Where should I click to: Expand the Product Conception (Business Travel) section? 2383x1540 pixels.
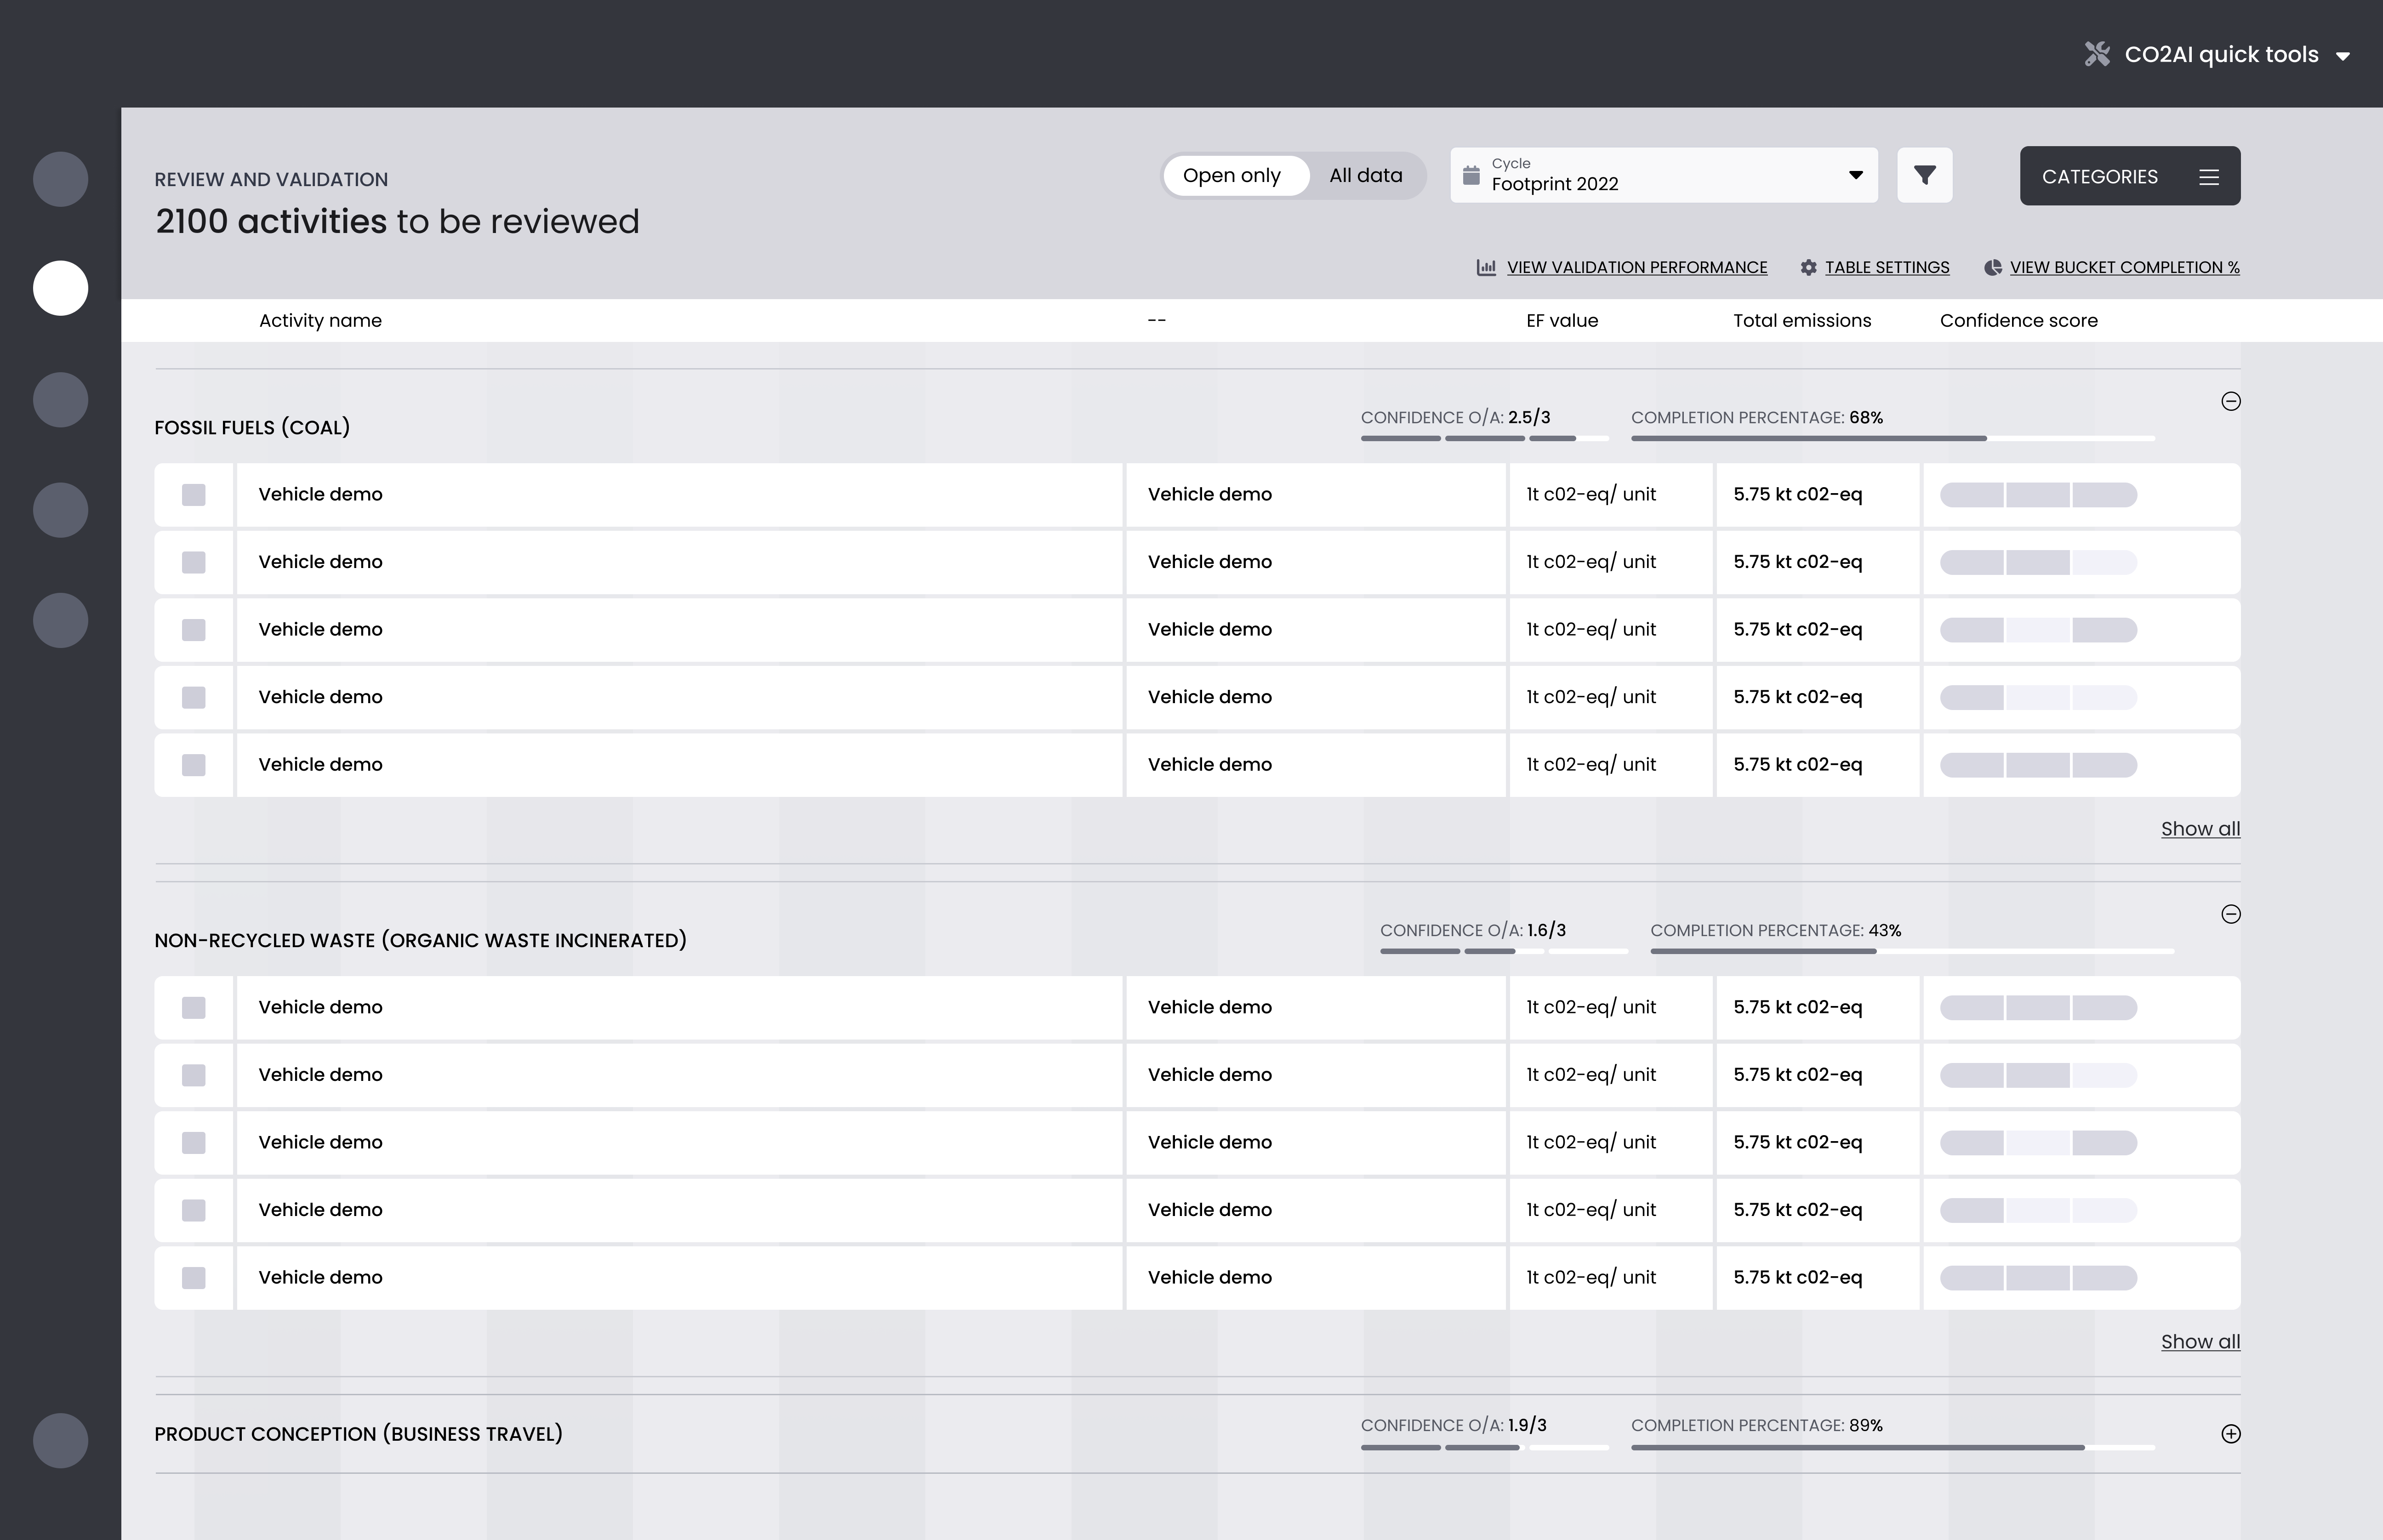pos(2230,1434)
